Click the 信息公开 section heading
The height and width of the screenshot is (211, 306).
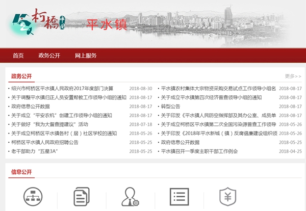21,172
